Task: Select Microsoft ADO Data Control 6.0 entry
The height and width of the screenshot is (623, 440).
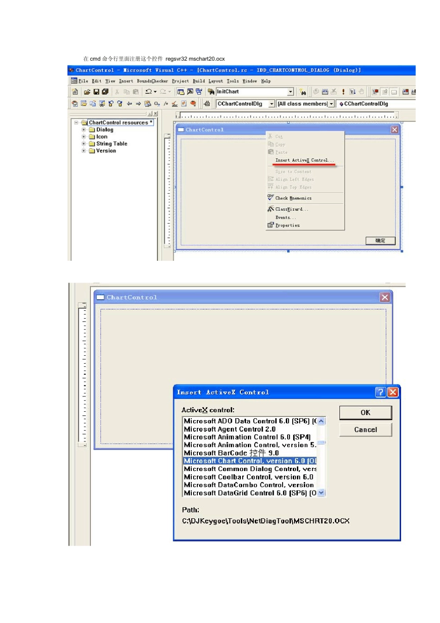Action: 250,421
